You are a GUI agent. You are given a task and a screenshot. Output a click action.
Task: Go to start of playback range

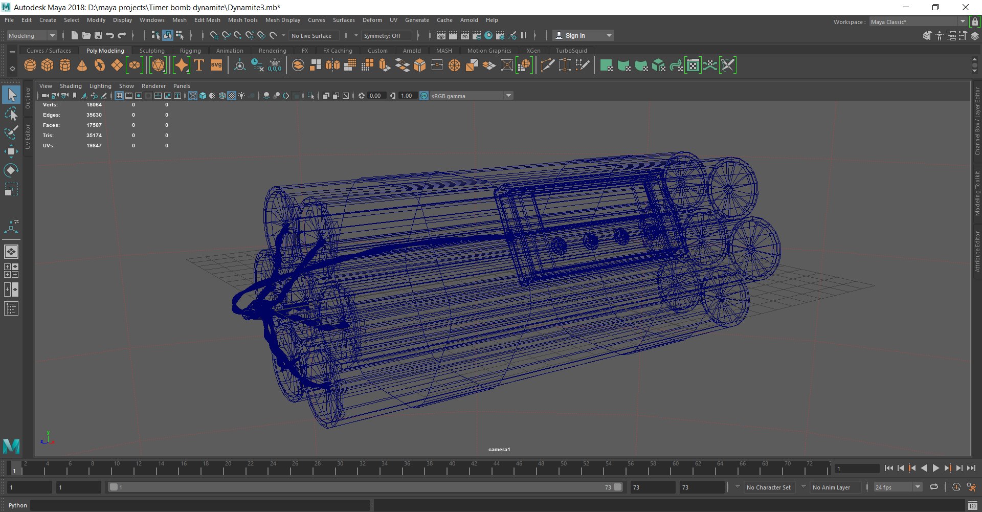889,468
